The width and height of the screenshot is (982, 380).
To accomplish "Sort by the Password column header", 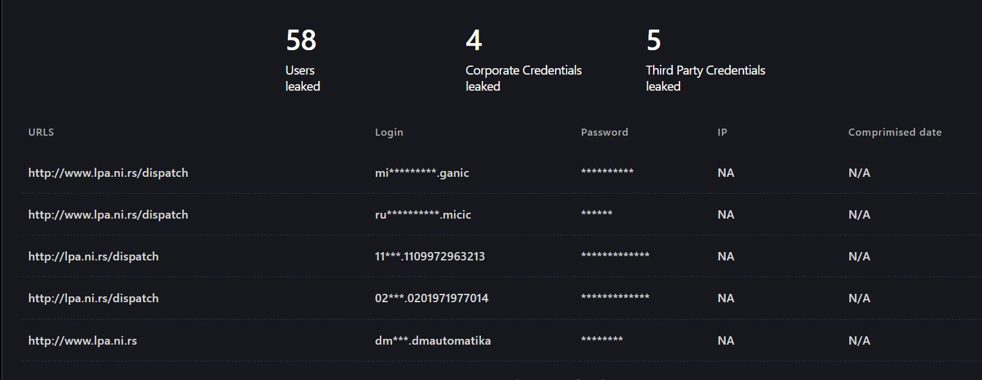I will tap(604, 132).
